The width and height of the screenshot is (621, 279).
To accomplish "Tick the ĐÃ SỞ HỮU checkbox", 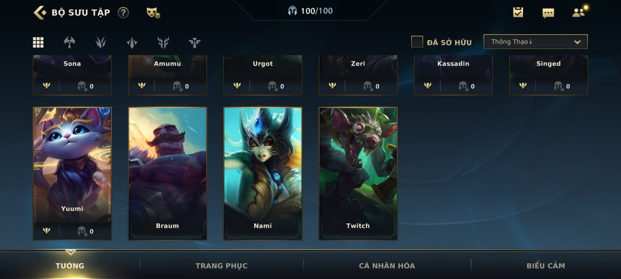I will 417,42.
